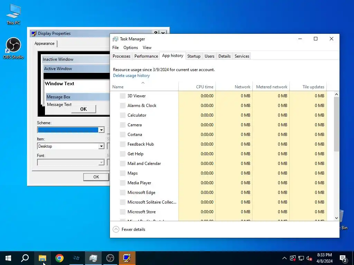Click Delete usage history link

tap(131, 76)
